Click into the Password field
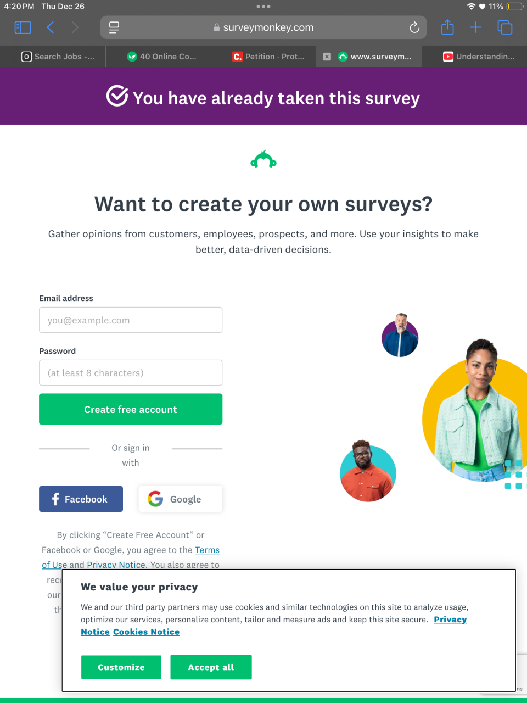Image resolution: width=527 pixels, height=703 pixels. (131, 373)
